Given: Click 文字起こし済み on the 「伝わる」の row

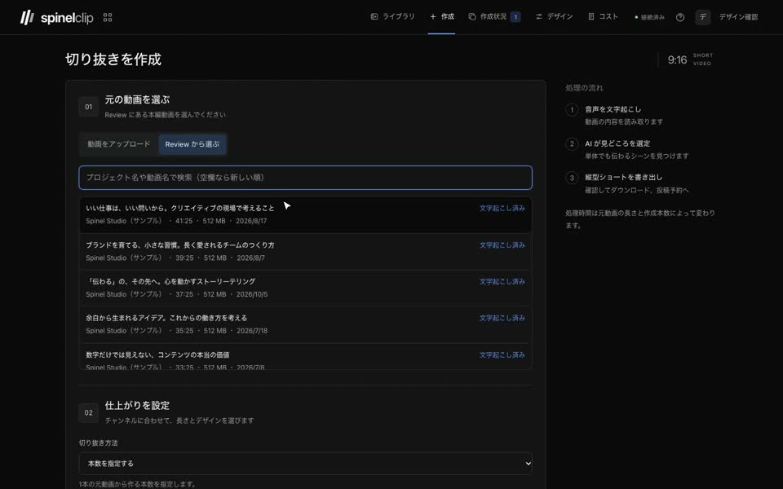Looking at the screenshot, I should point(502,281).
